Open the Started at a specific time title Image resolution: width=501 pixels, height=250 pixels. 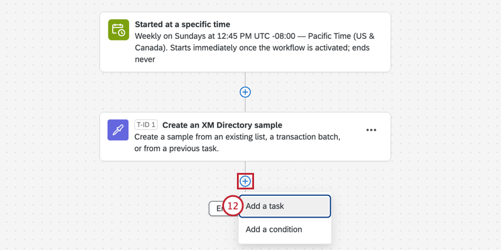(183, 25)
